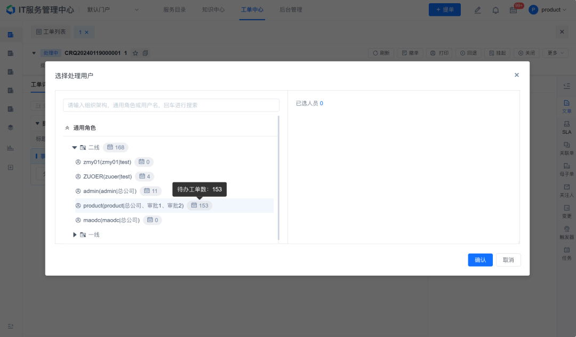Click the top document icon in left sidebar
The image size is (576, 337).
(x=10, y=35)
